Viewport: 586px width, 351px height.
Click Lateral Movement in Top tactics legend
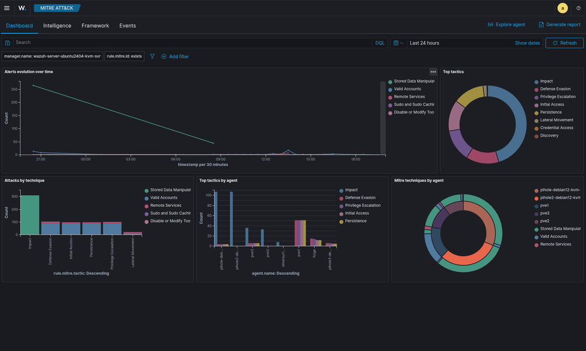(x=554, y=120)
